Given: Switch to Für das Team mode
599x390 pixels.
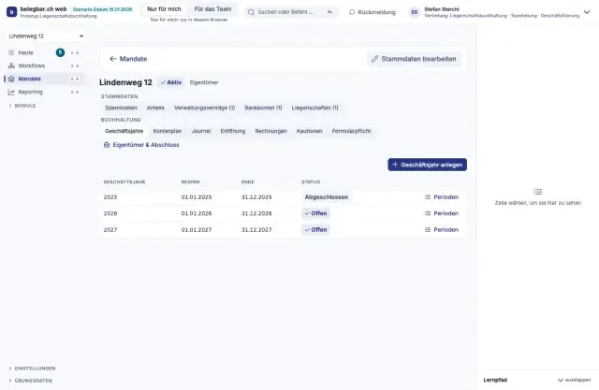Looking at the screenshot, I should pos(212,8).
